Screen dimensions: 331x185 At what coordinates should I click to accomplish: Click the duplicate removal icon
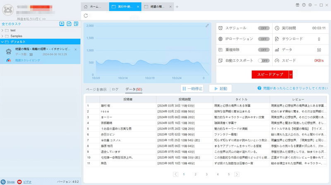pyautogui.click(x=221, y=50)
